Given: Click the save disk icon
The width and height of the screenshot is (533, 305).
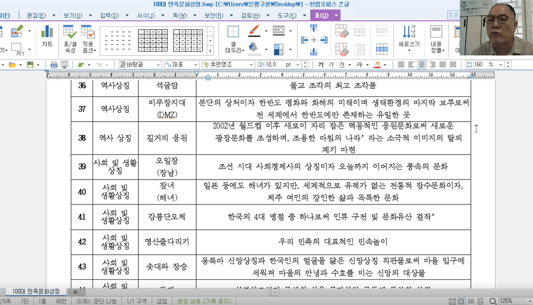Looking at the screenshot, I should [x=30, y=65].
